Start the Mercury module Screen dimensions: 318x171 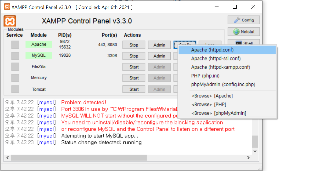(x=134, y=78)
